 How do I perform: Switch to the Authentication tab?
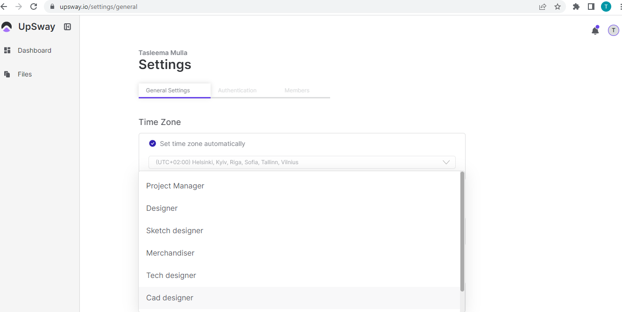click(237, 90)
